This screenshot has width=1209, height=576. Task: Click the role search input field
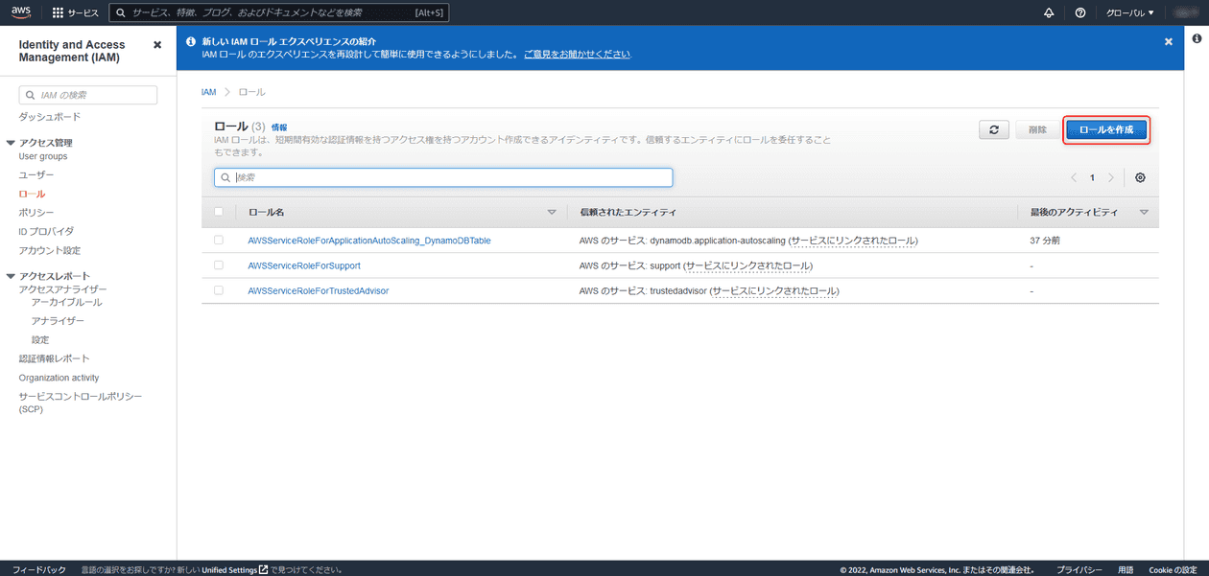click(x=443, y=177)
